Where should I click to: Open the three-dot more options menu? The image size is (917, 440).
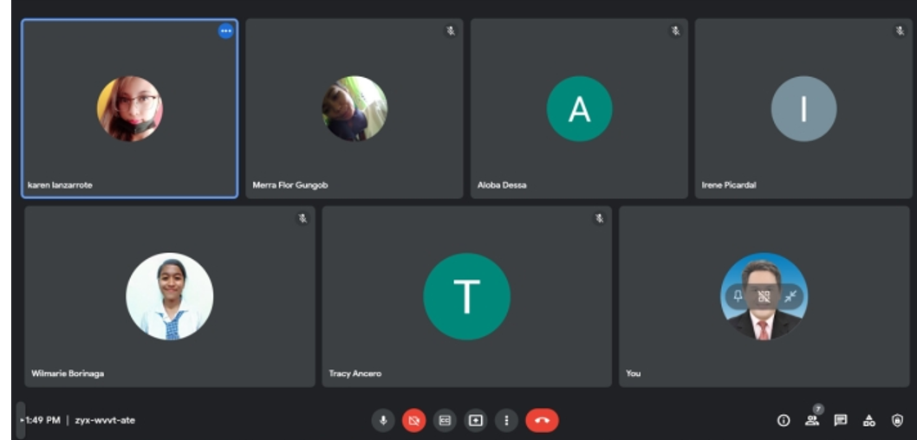pos(506,420)
